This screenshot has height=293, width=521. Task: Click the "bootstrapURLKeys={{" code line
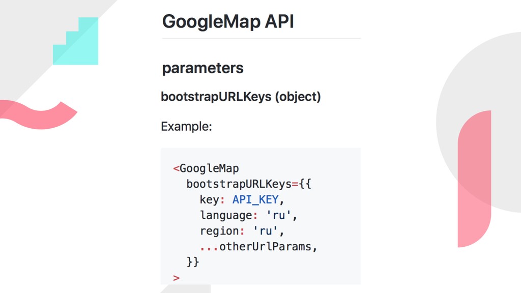click(249, 184)
